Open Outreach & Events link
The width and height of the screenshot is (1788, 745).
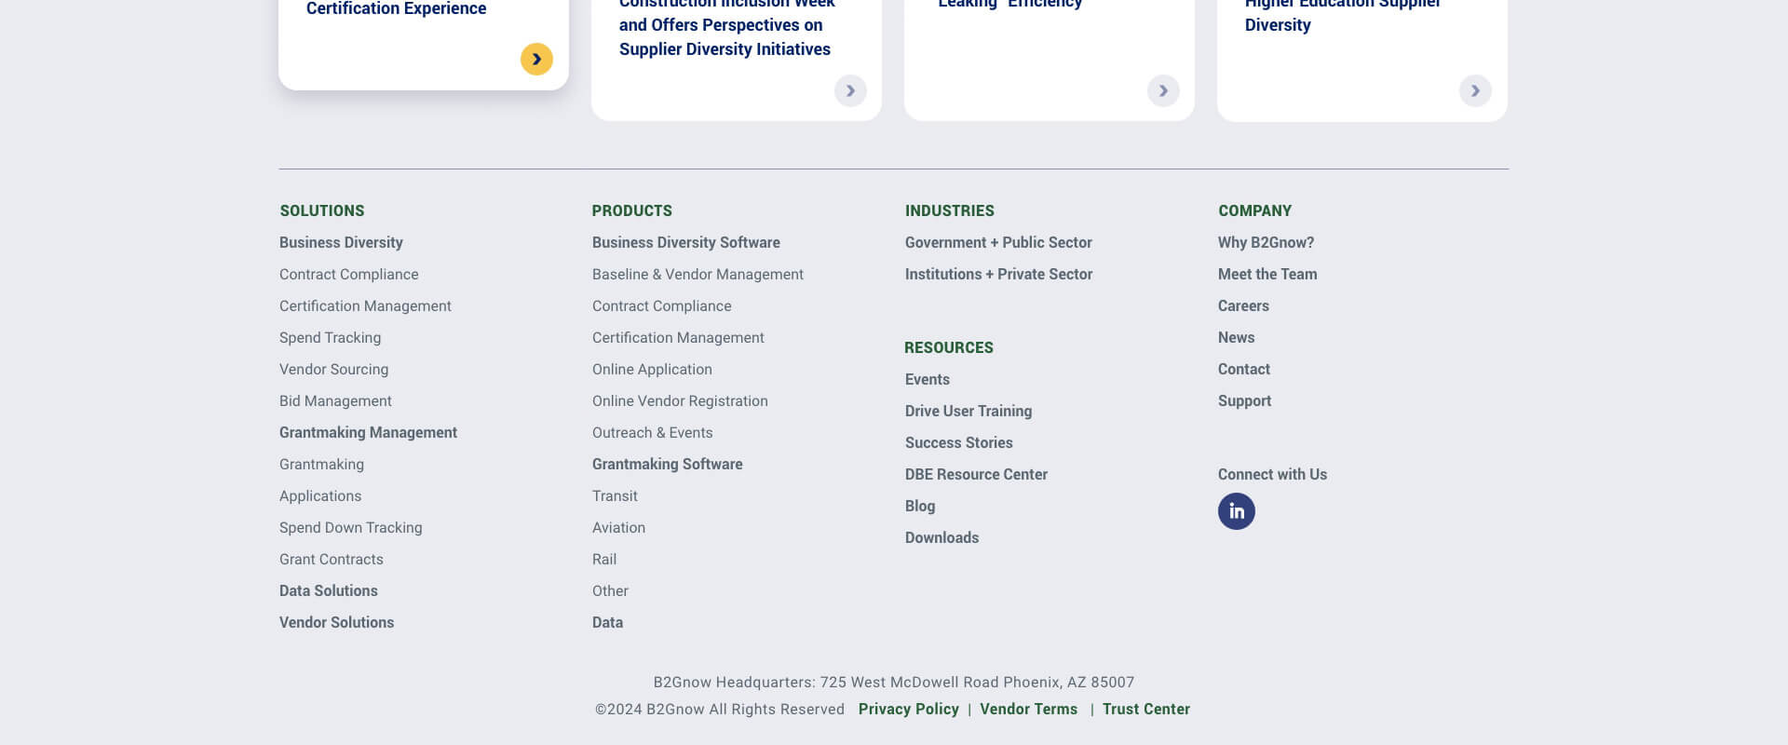(653, 432)
